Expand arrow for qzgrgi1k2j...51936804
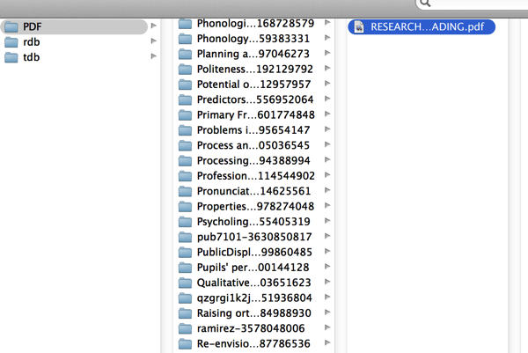This screenshot has height=353, width=528. [327, 297]
